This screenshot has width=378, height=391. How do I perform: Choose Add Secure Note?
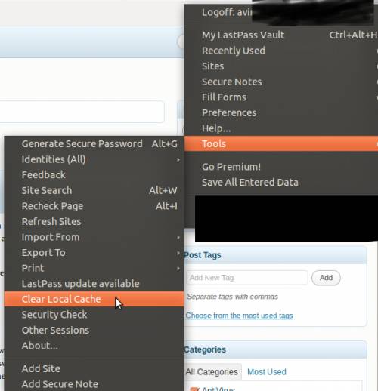click(x=94, y=384)
